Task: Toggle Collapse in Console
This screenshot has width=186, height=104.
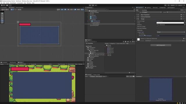Action: (x=92, y=77)
